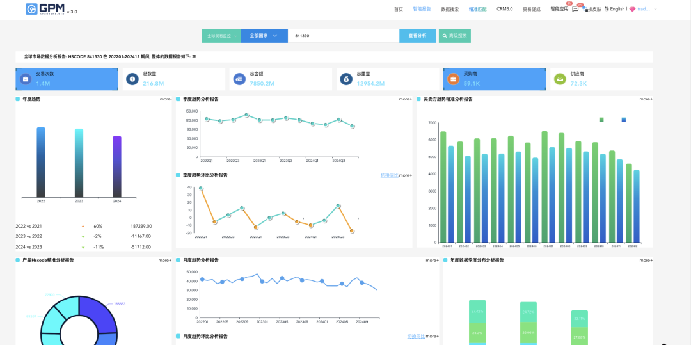This screenshot has height=345, width=691.
Task: Expand more+ on 买卖方趋势精准分析报告
Action: [x=646, y=99]
